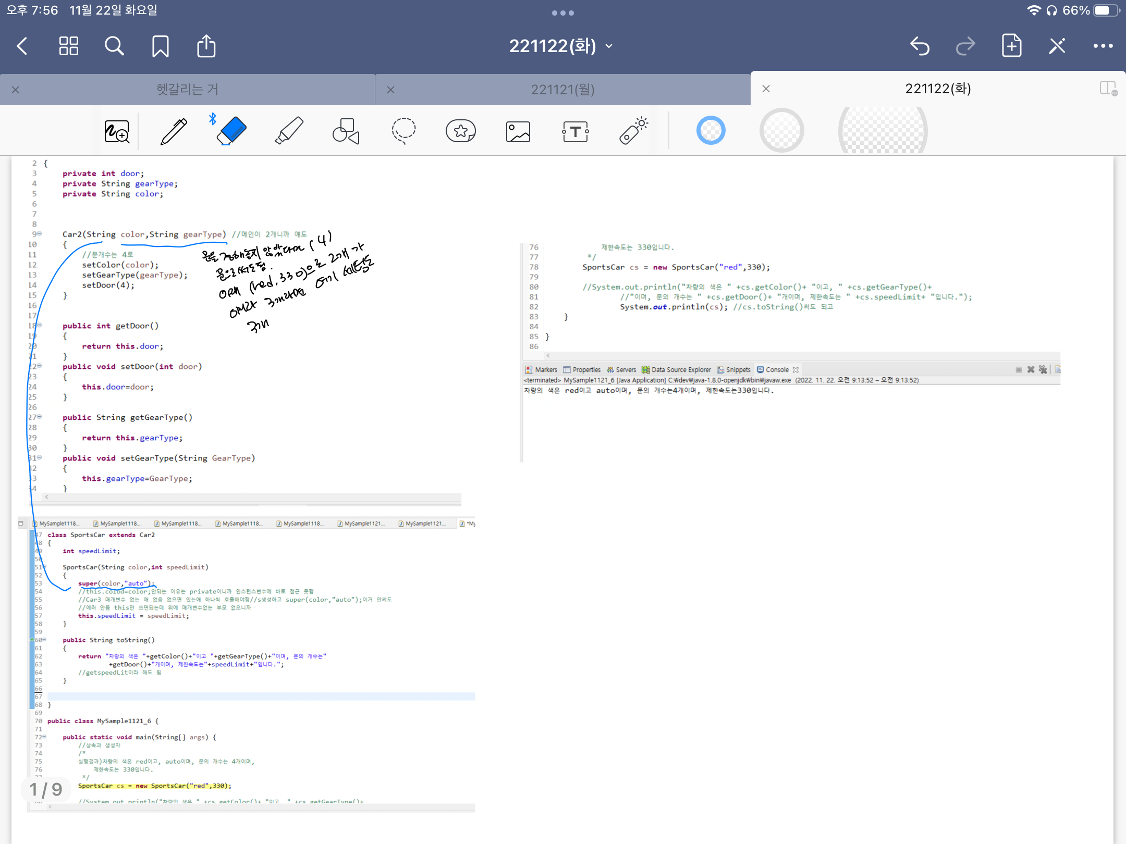Tap the three-dot multitasking indicator at top

[563, 13]
